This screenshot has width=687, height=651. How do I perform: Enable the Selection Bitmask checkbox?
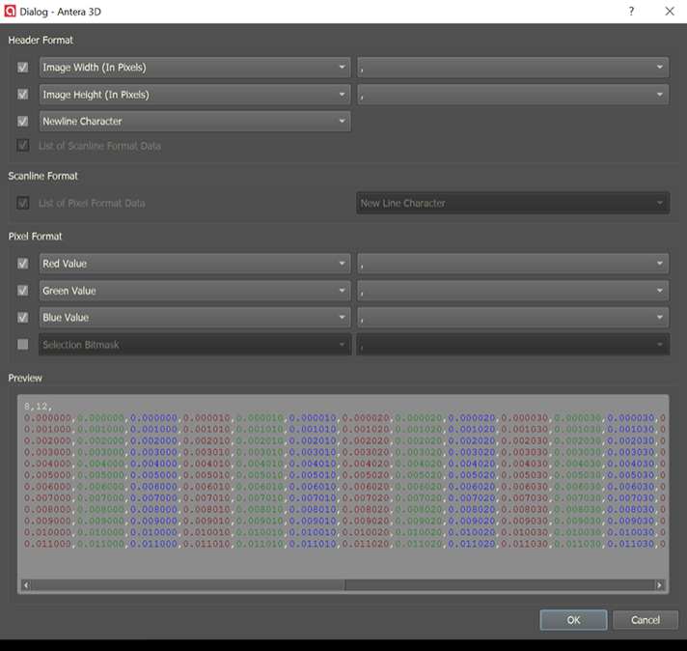[x=23, y=345]
